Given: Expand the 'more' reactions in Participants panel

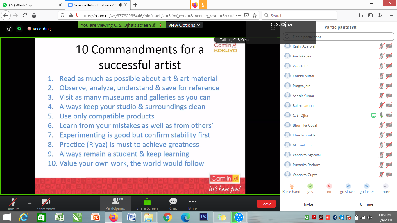Looking at the screenshot, I should click(386, 186).
